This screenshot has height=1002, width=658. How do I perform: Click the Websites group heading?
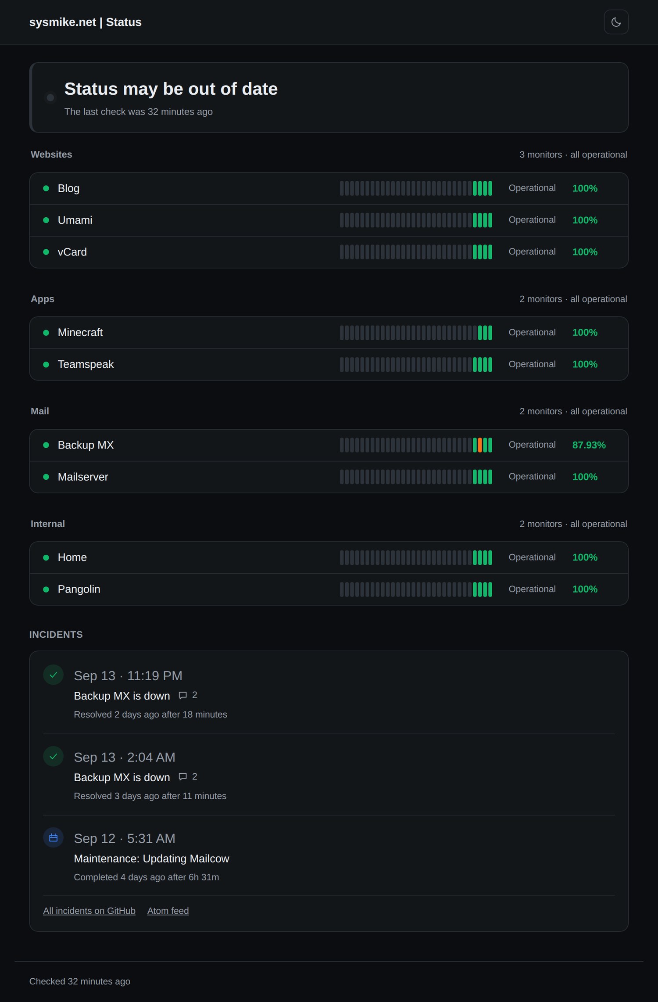tap(51, 154)
